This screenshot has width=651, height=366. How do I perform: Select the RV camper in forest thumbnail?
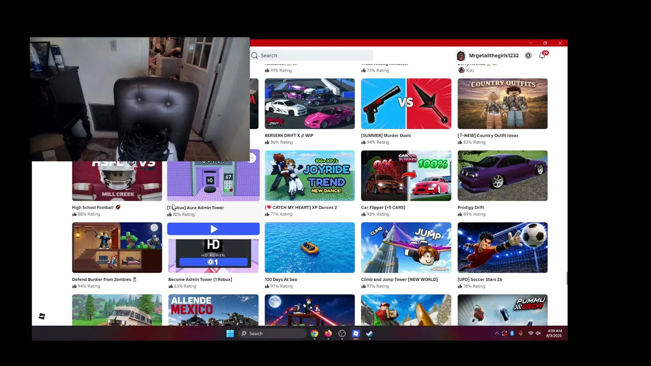click(x=117, y=310)
